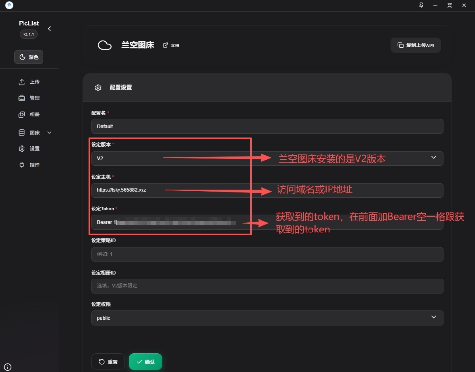475x372 pixels.
Task: Open the 上传 upload page
Action: pos(29,82)
